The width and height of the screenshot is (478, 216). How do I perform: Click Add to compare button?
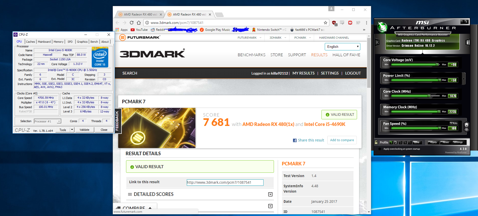[x=342, y=140]
